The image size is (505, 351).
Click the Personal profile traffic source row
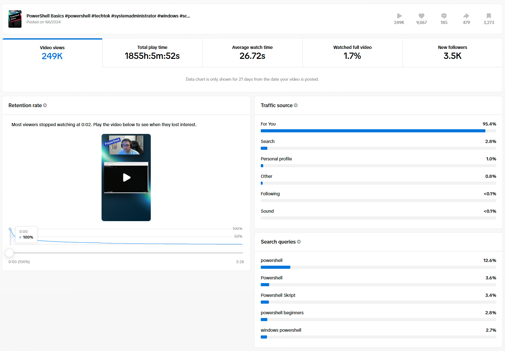[x=379, y=162]
